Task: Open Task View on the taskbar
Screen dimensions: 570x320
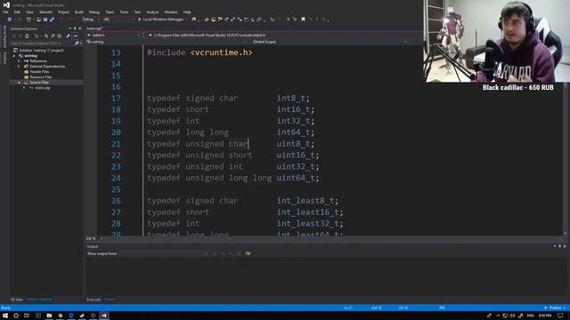Action: [27, 316]
